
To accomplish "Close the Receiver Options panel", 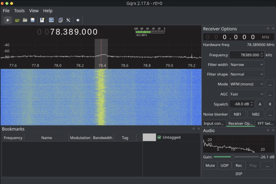I will pyautogui.click(x=273, y=28).
